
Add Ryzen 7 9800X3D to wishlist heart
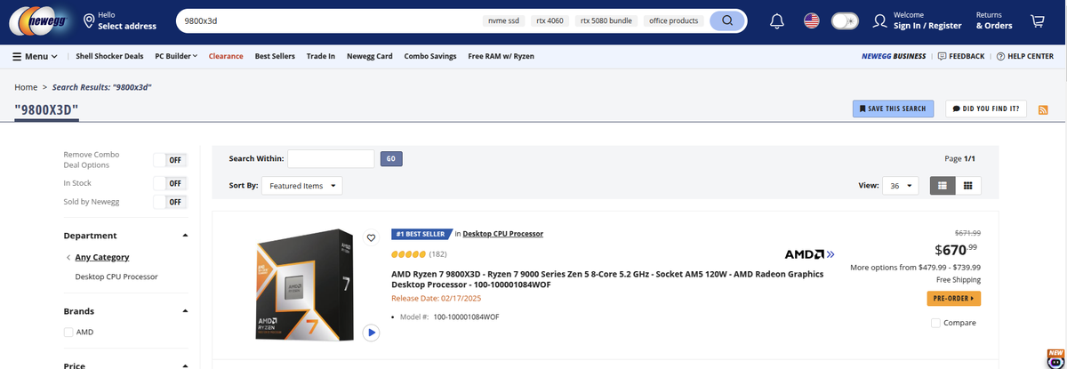click(x=371, y=238)
